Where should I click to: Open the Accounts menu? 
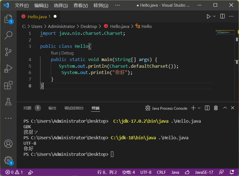coord(8,144)
